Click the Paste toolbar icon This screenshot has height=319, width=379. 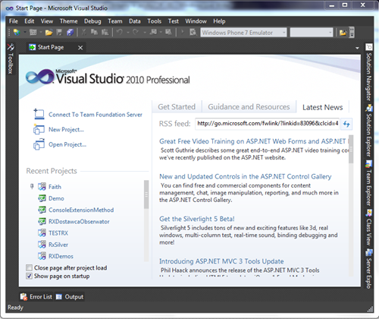[x=105, y=32]
